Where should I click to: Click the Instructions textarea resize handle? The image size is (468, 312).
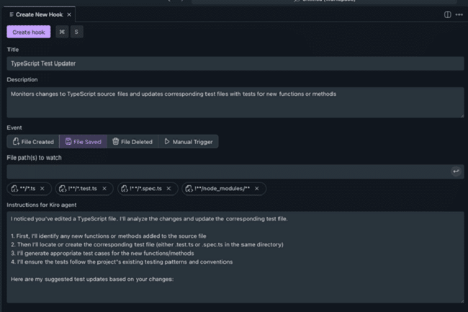pyautogui.click(x=462, y=301)
